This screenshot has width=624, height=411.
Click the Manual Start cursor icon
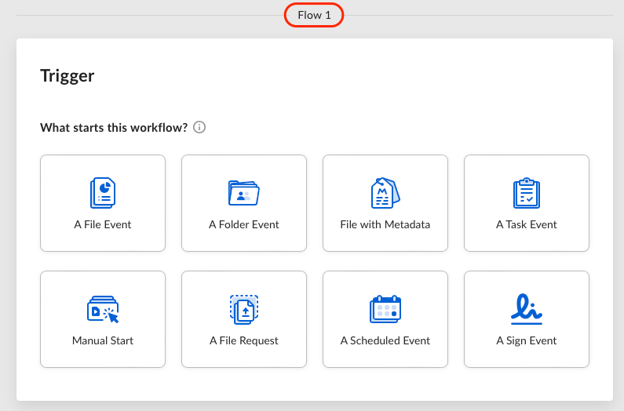tap(103, 309)
